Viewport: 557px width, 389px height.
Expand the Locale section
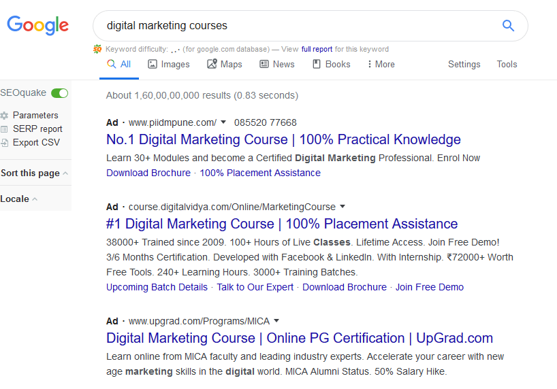click(x=19, y=199)
